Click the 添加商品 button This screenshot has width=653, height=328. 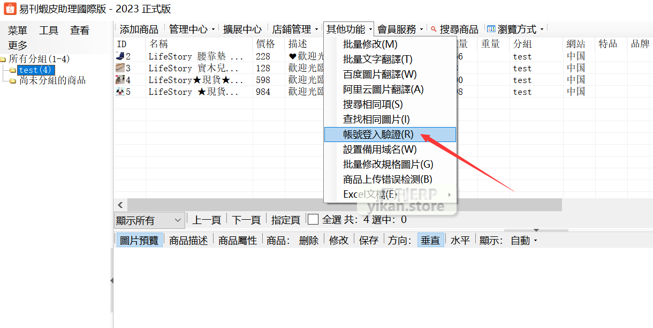point(139,29)
